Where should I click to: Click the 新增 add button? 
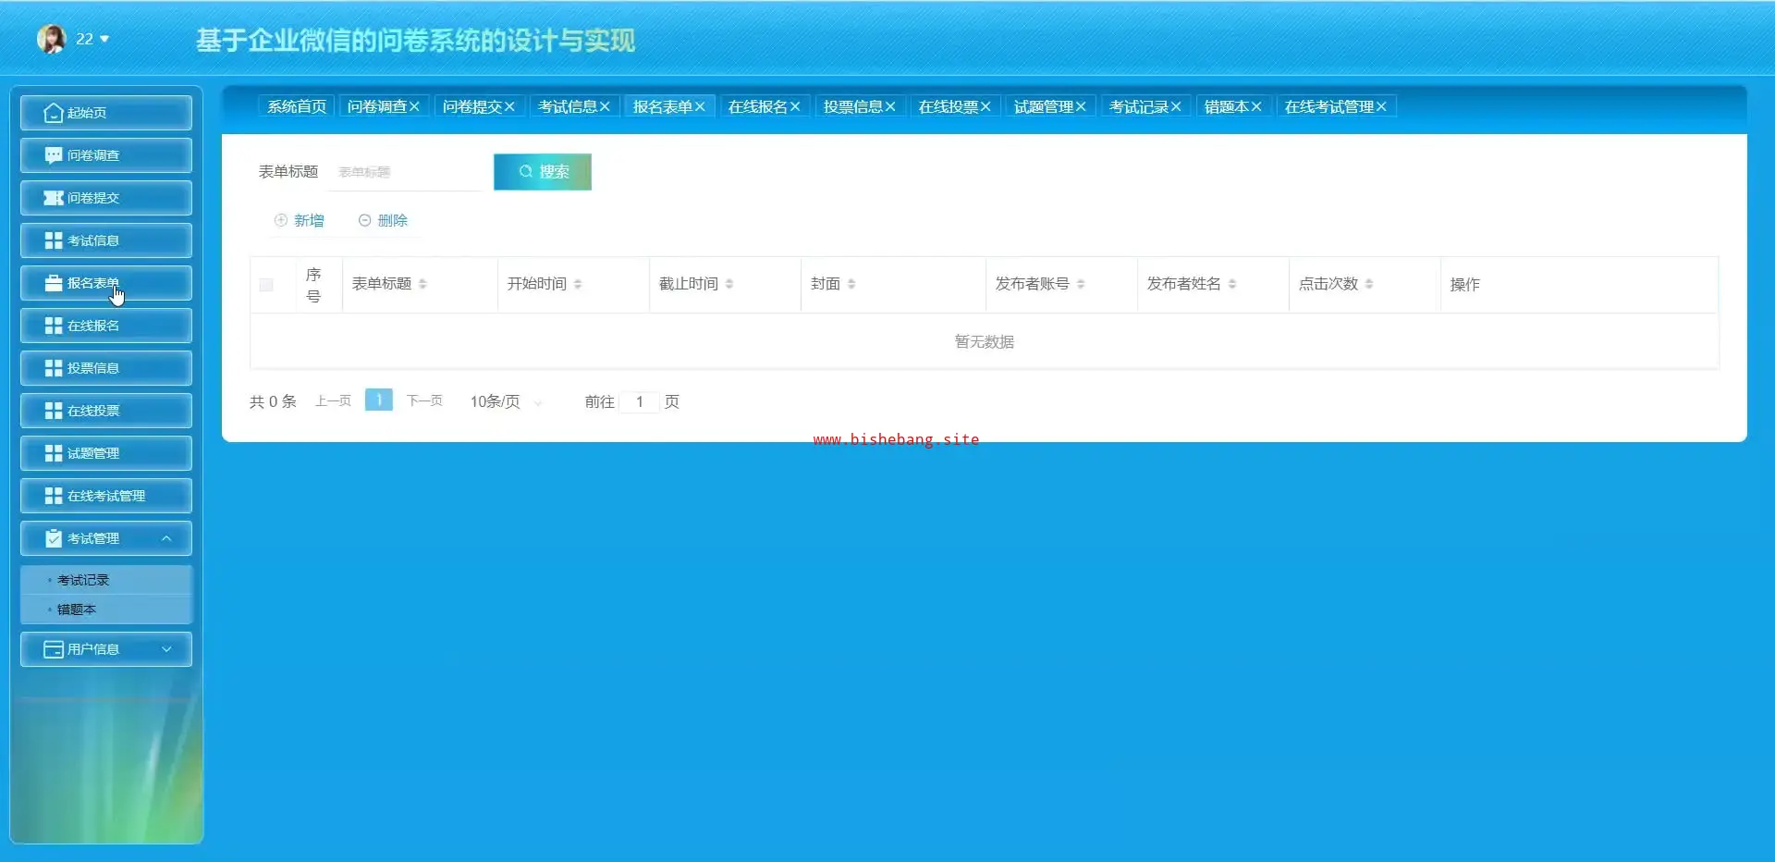tap(300, 220)
